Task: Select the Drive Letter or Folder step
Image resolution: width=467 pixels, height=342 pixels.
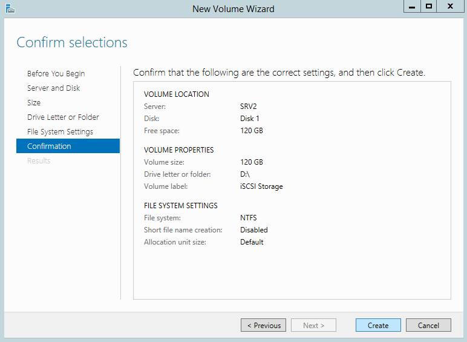Action: coord(63,117)
